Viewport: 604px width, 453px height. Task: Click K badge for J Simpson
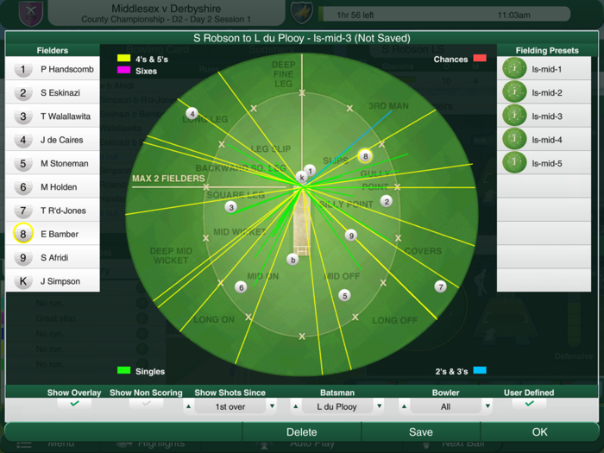(x=23, y=281)
